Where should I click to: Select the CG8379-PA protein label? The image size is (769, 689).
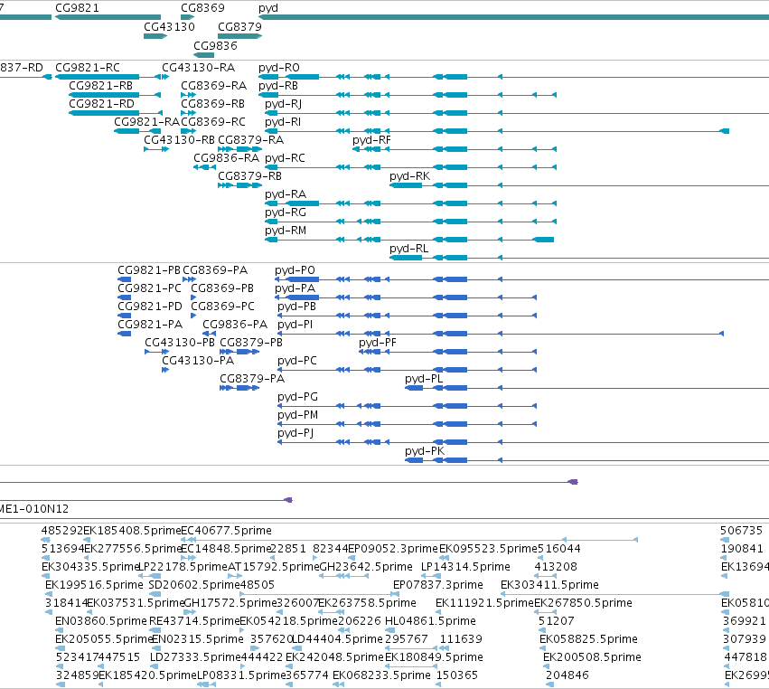point(252,378)
